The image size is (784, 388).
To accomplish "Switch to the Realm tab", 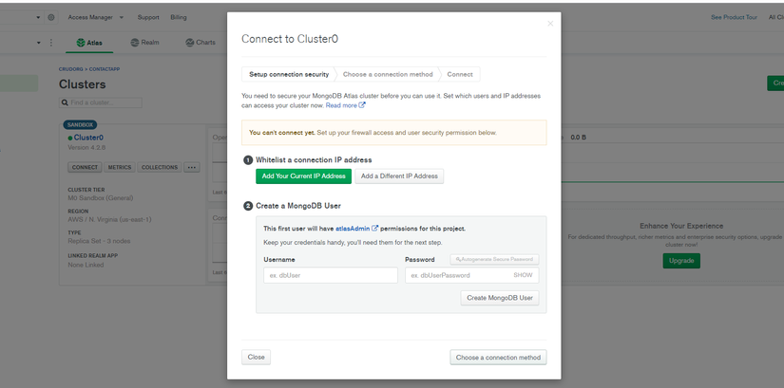I will [x=145, y=43].
